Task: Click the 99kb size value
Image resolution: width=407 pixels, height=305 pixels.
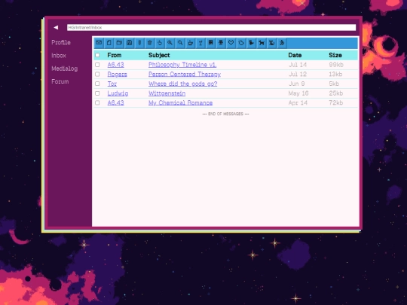Action: tap(336, 65)
